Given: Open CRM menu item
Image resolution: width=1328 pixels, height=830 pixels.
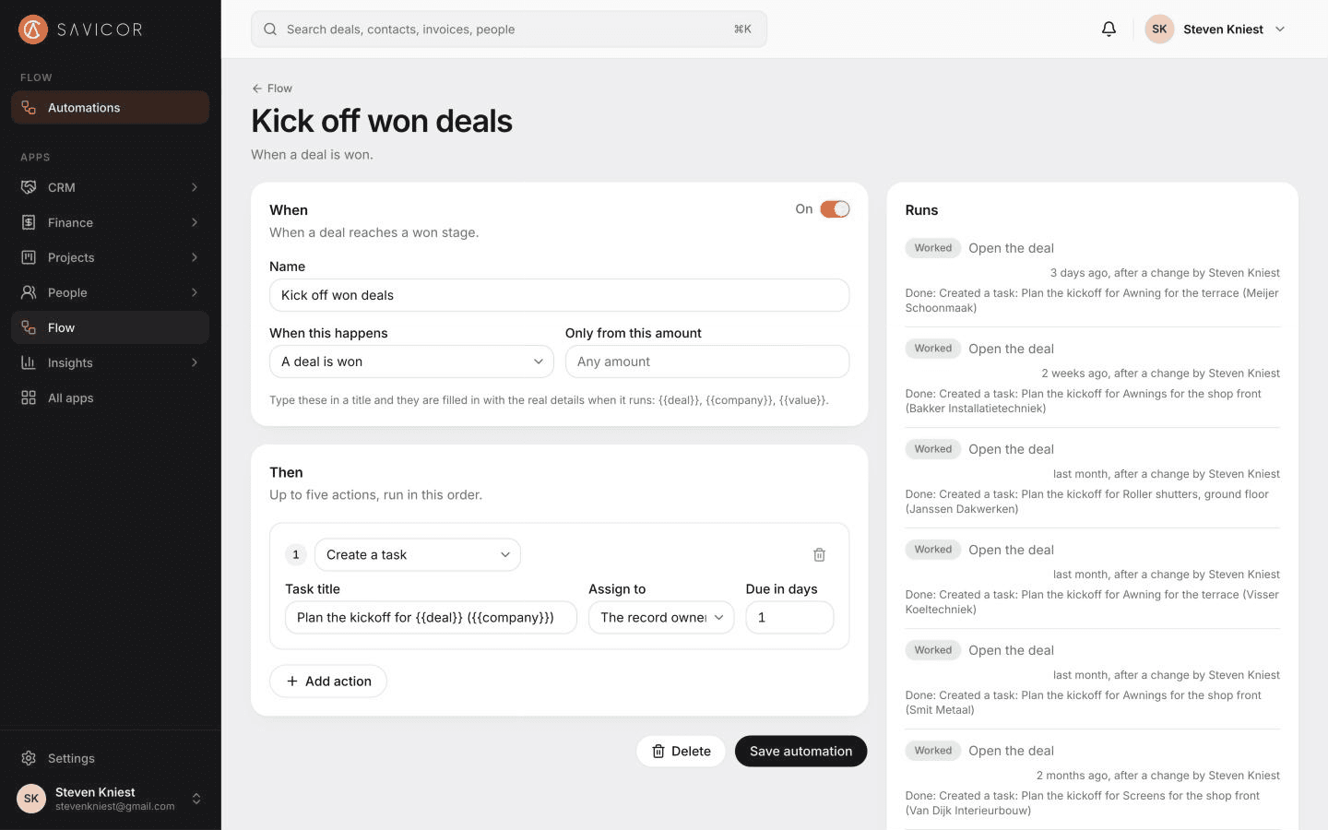Looking at the screenshot, I should tap(110, 187).
